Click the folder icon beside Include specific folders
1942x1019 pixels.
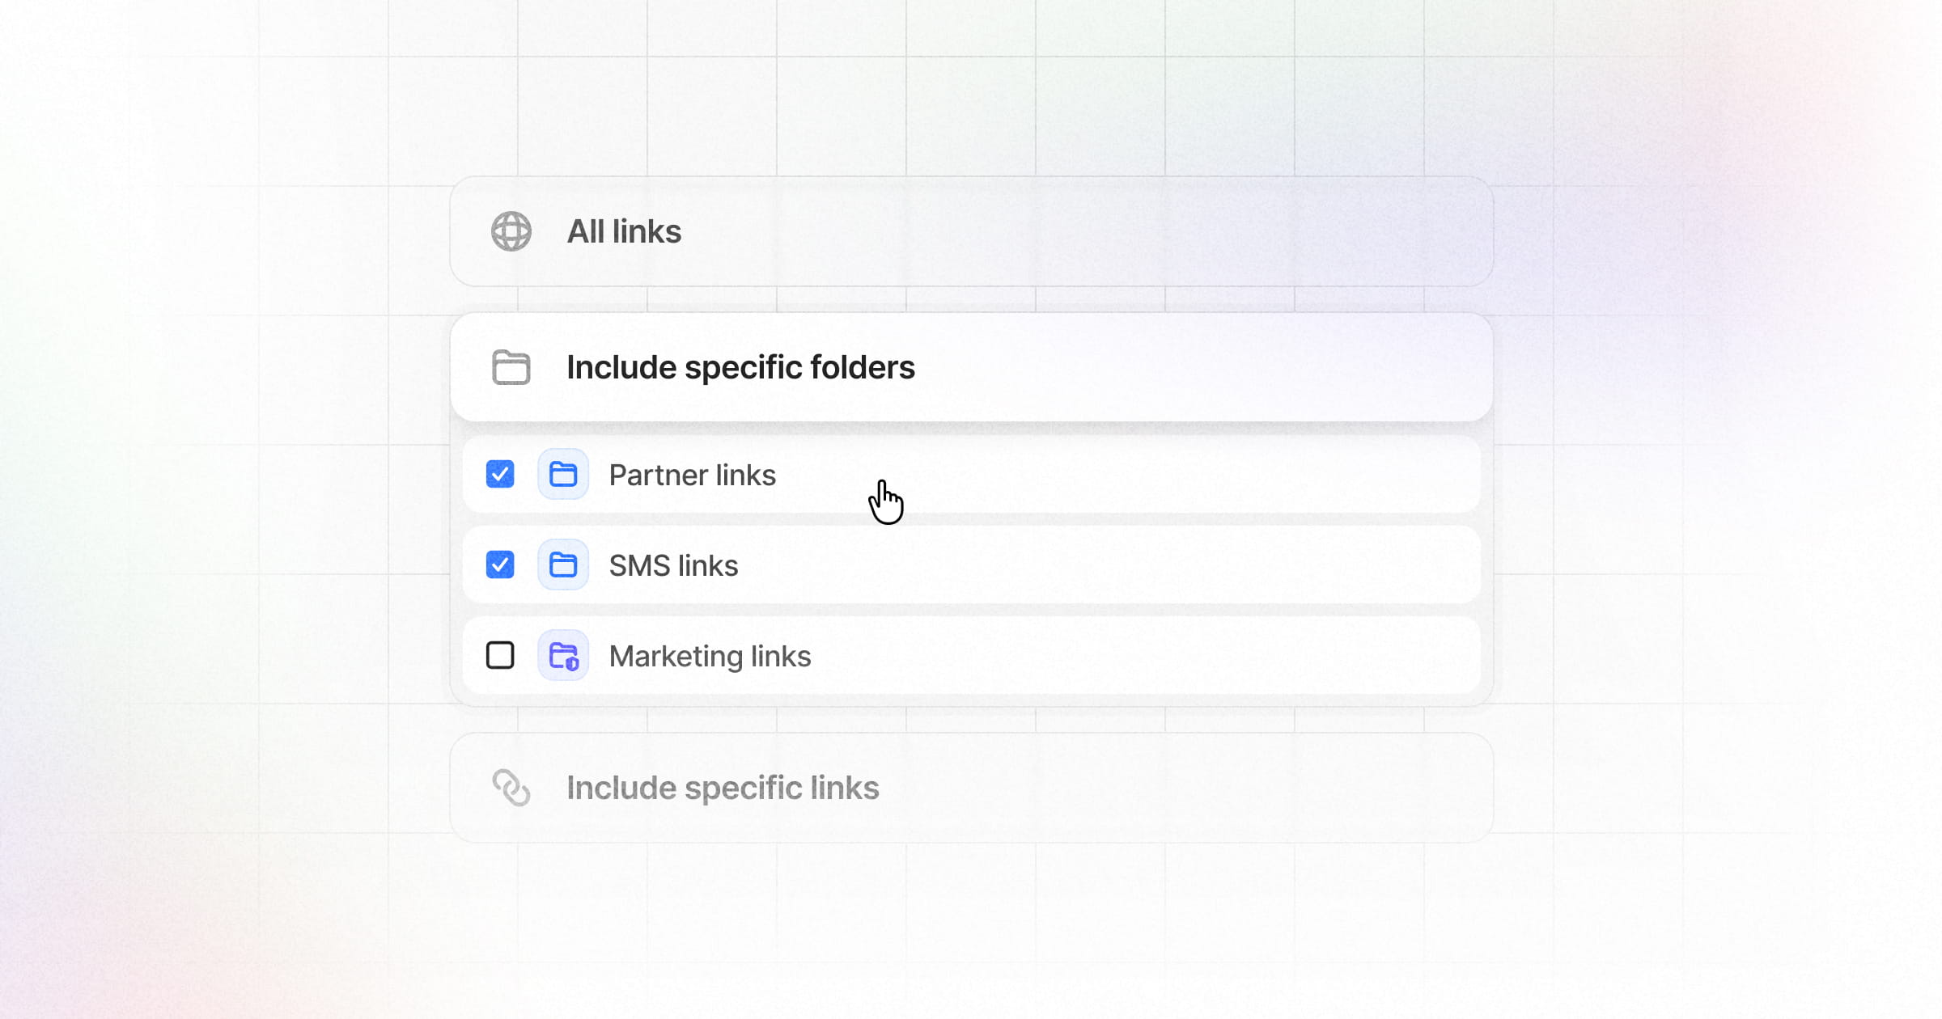(x=511, y=367)
